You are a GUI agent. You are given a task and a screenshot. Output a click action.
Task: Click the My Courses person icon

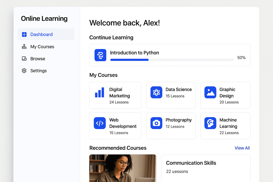tap(24, 47)
